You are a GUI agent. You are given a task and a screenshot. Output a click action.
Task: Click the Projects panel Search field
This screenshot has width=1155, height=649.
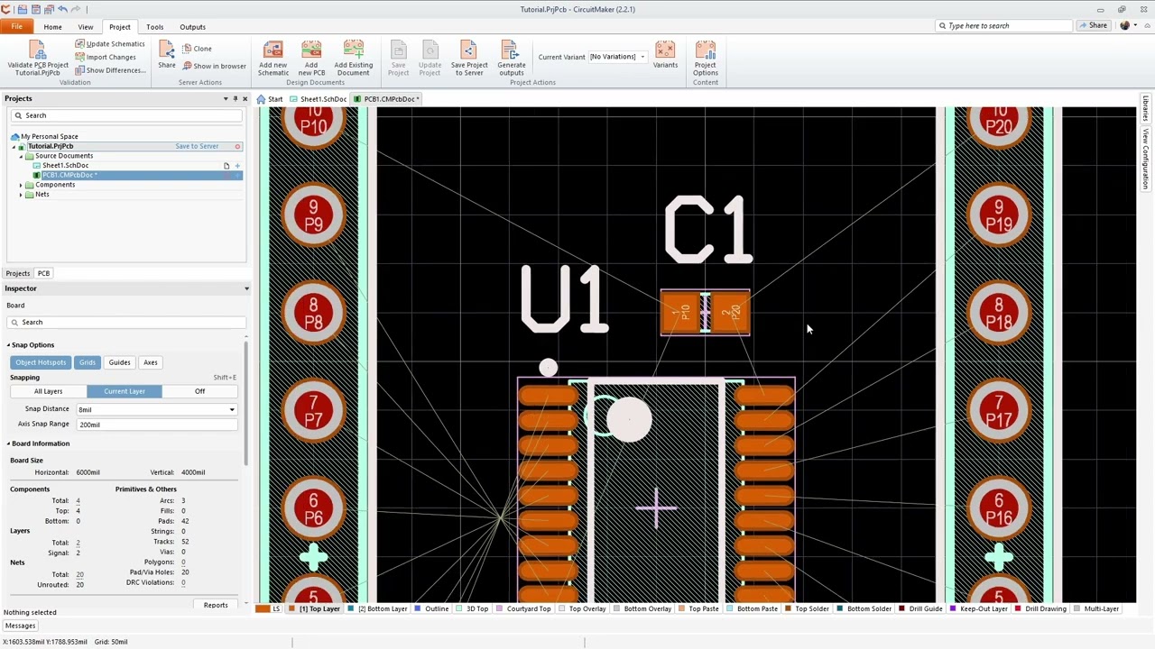click(x=126, y=115)
